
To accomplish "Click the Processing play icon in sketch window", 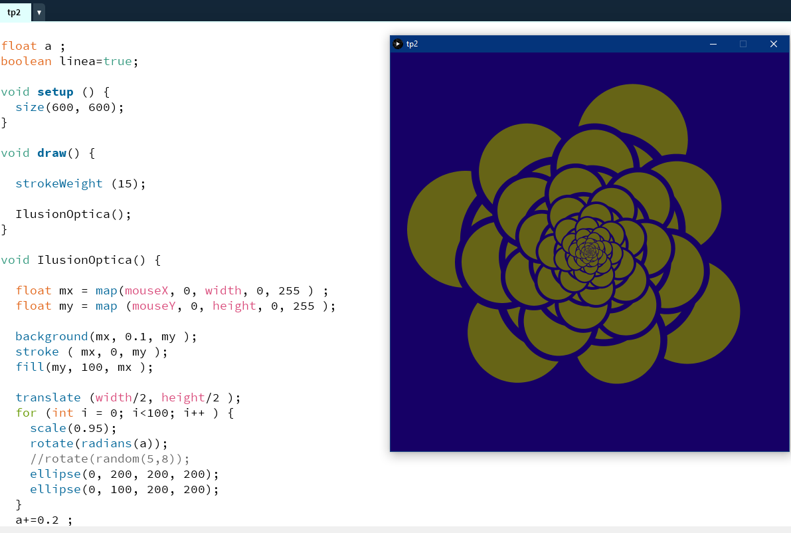I will pos(398,44).
